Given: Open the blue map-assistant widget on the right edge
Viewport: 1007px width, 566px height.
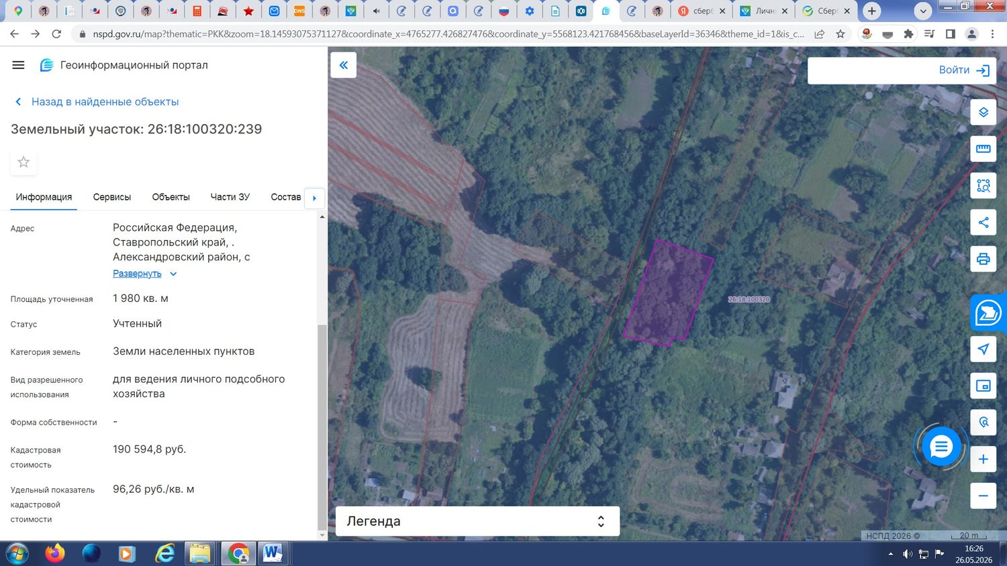Looking at the screenshot, I should 988,313.
